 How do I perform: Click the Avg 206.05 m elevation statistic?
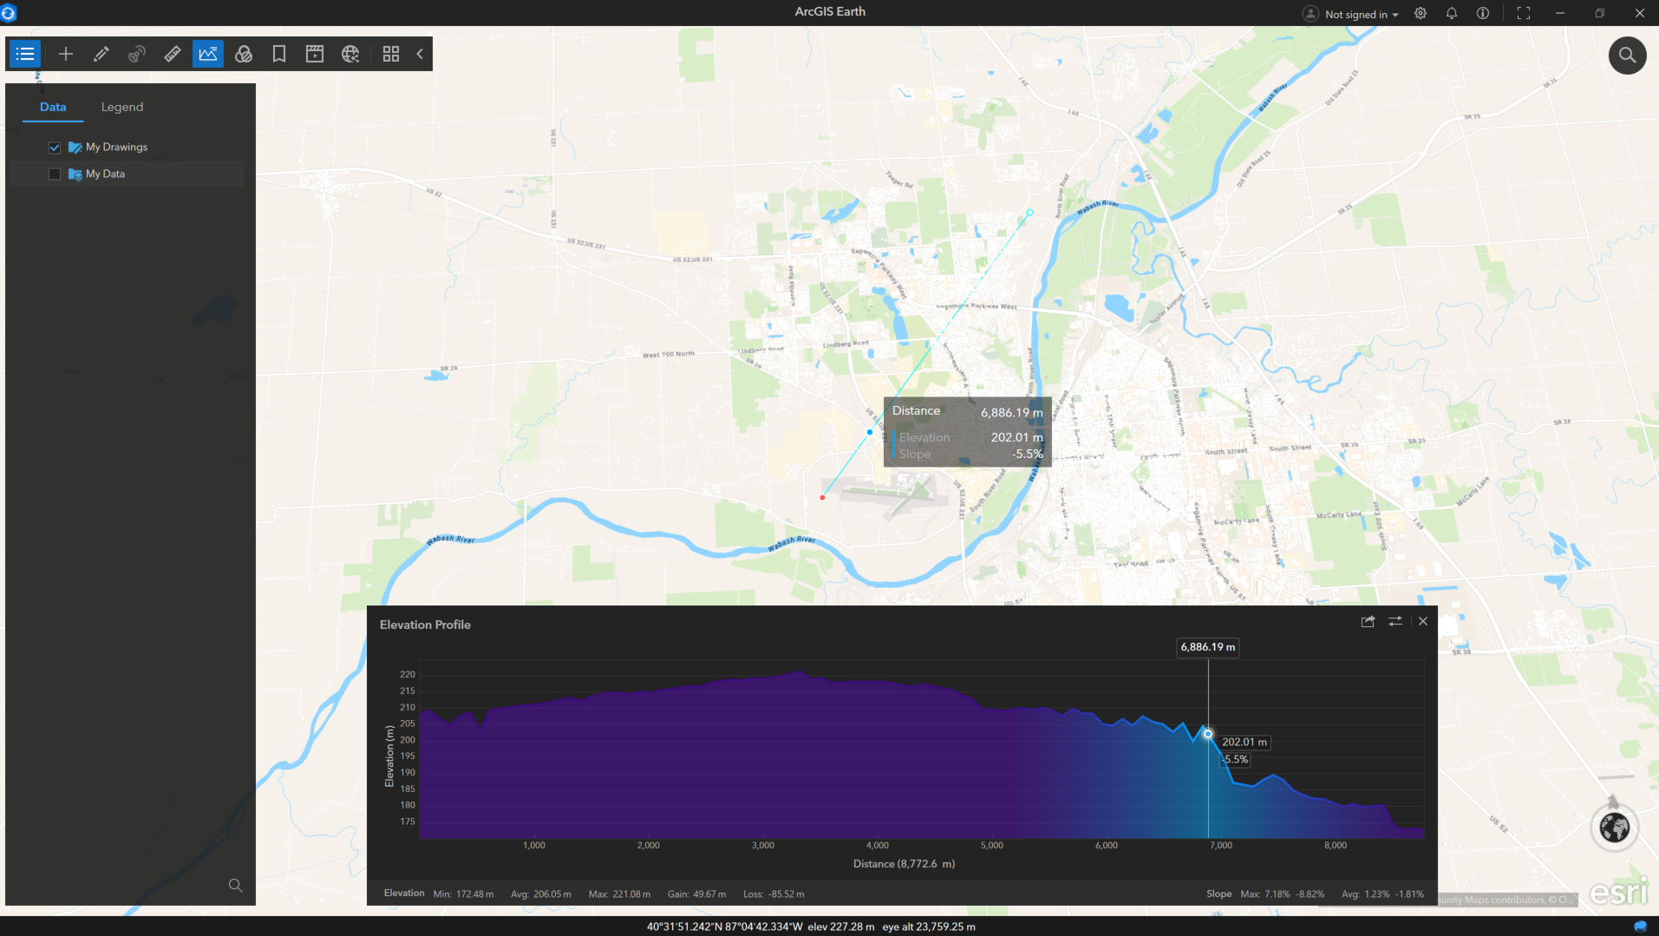click(541, 894)
